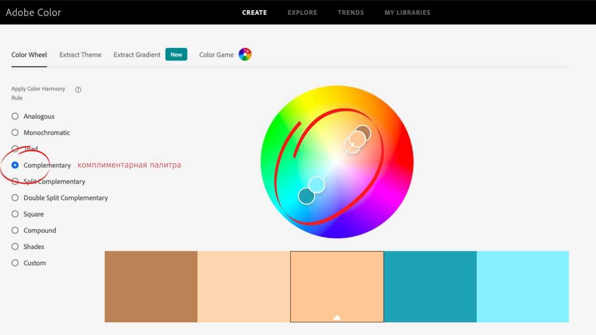The width and height of the screenshot is (596, 335).
Task: Choose the Shades radio button
Action: [x=15, y=247]
